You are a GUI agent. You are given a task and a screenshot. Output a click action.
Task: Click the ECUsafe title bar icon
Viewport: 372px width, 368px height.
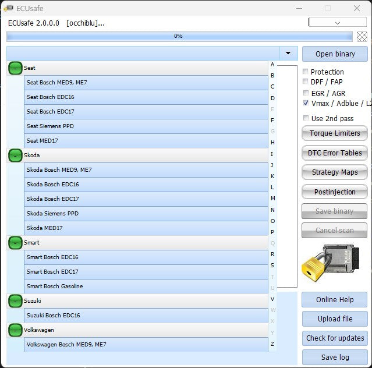pos(9,8)
